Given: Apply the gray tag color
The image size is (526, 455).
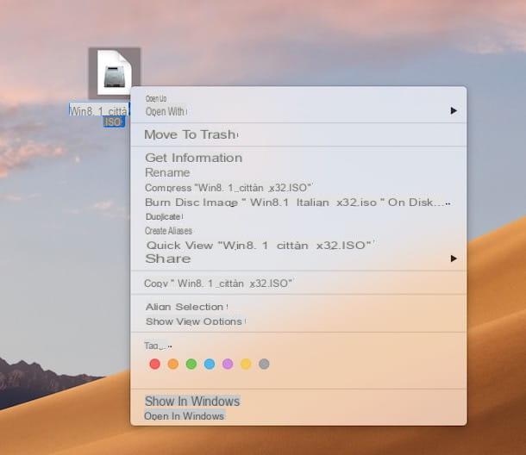Looking at the screenshot, I should point(264,364).
